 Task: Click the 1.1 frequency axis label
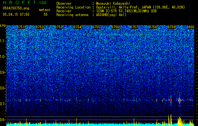pos(3,41)
